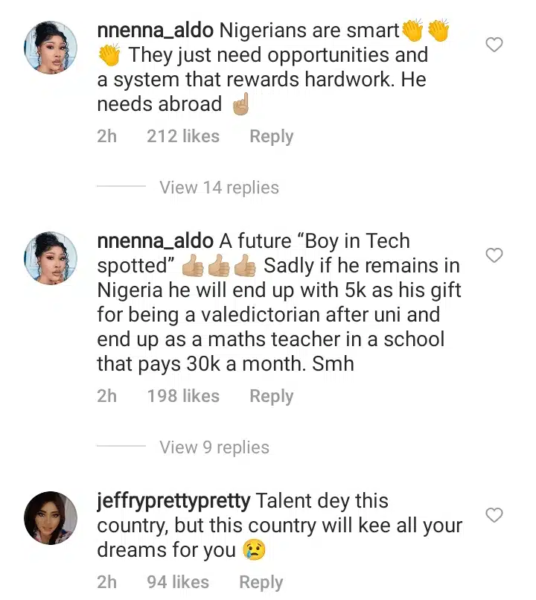Open nnenna_aldo username on the second comment
Image resolution: width=536 pixels, height=600 pixels.
tap(155, 241)
